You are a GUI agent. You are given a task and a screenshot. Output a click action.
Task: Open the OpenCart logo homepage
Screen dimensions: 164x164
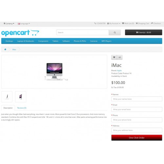[20, 33]
